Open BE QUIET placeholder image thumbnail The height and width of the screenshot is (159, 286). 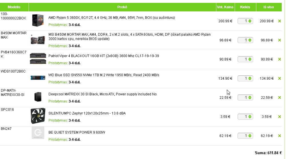click(38, 133)
